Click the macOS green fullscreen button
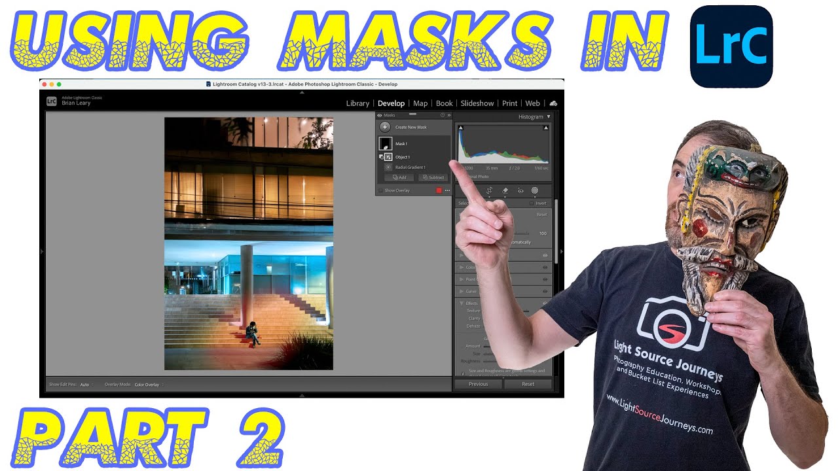 click(59, 84)
